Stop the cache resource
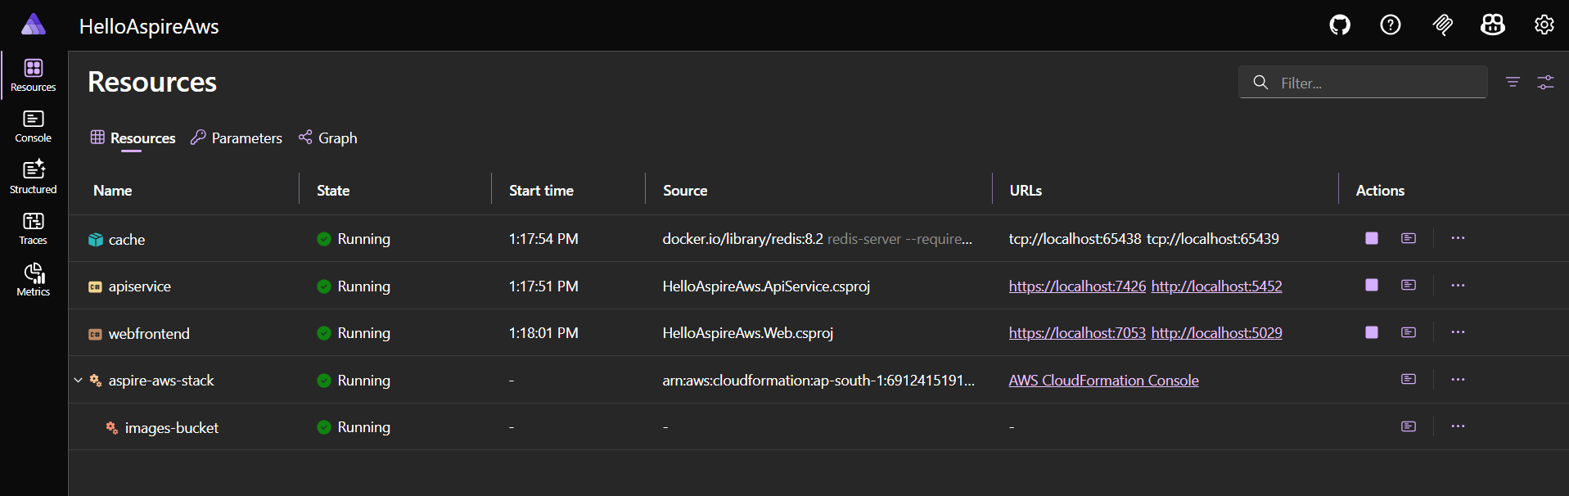This screenshot has width=1569, height=496. [1372, 238]
